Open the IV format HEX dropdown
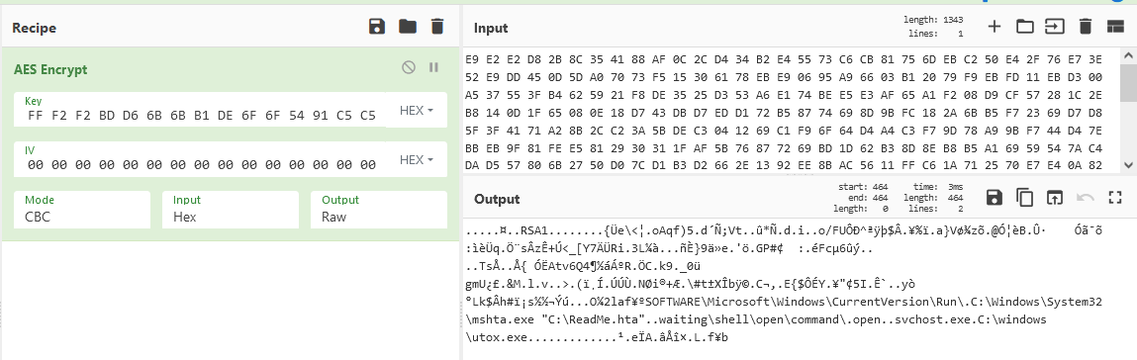 coord(417,159)
